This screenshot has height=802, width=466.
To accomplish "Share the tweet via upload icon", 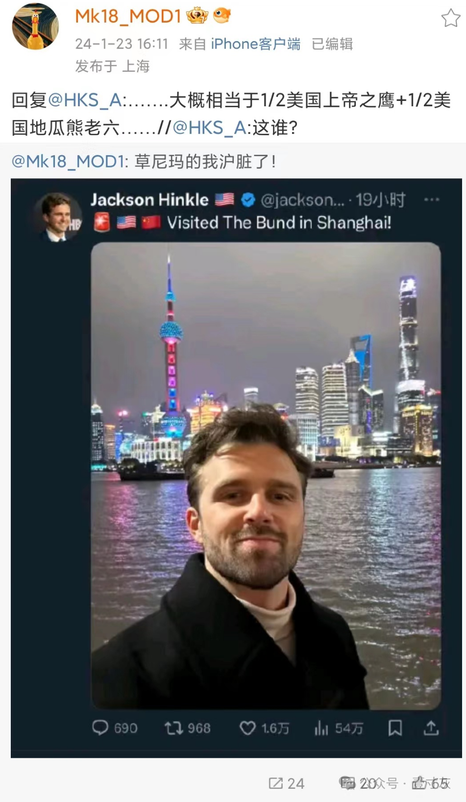I will pos(431,728).
